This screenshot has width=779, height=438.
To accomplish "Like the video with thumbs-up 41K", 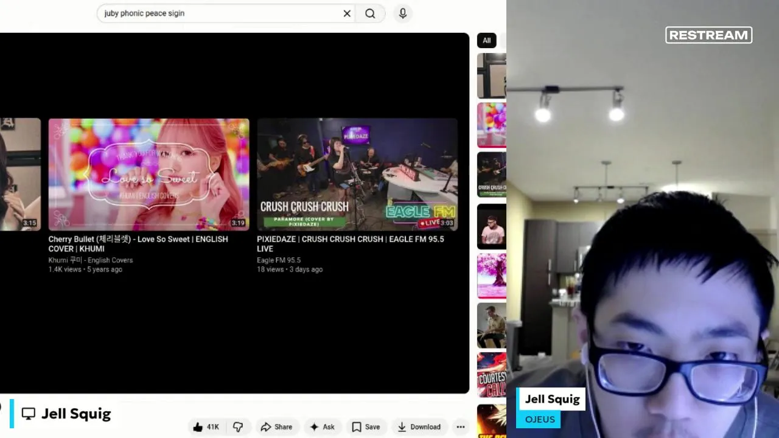I will click(206, 427).
